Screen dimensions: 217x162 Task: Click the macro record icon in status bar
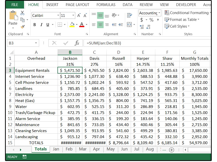point(25,157)
